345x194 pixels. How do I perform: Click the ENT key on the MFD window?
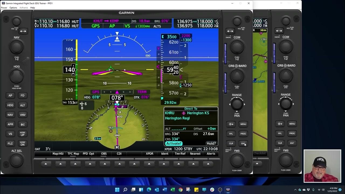point(292,143)
